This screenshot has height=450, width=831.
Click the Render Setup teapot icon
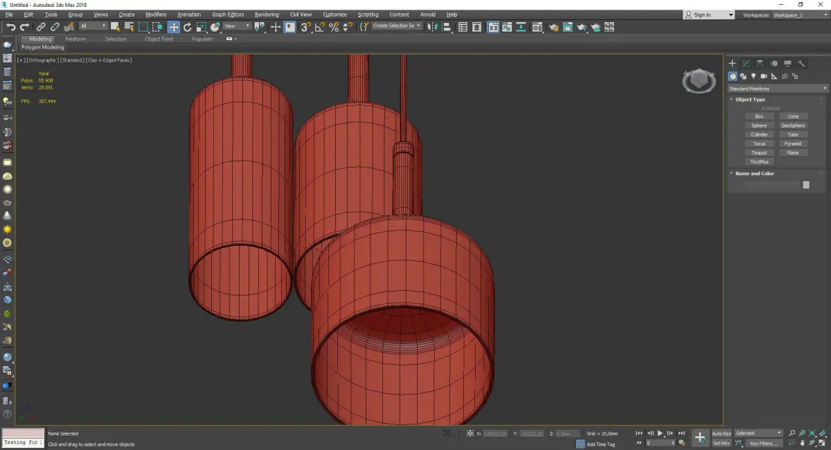pos(553,27)
